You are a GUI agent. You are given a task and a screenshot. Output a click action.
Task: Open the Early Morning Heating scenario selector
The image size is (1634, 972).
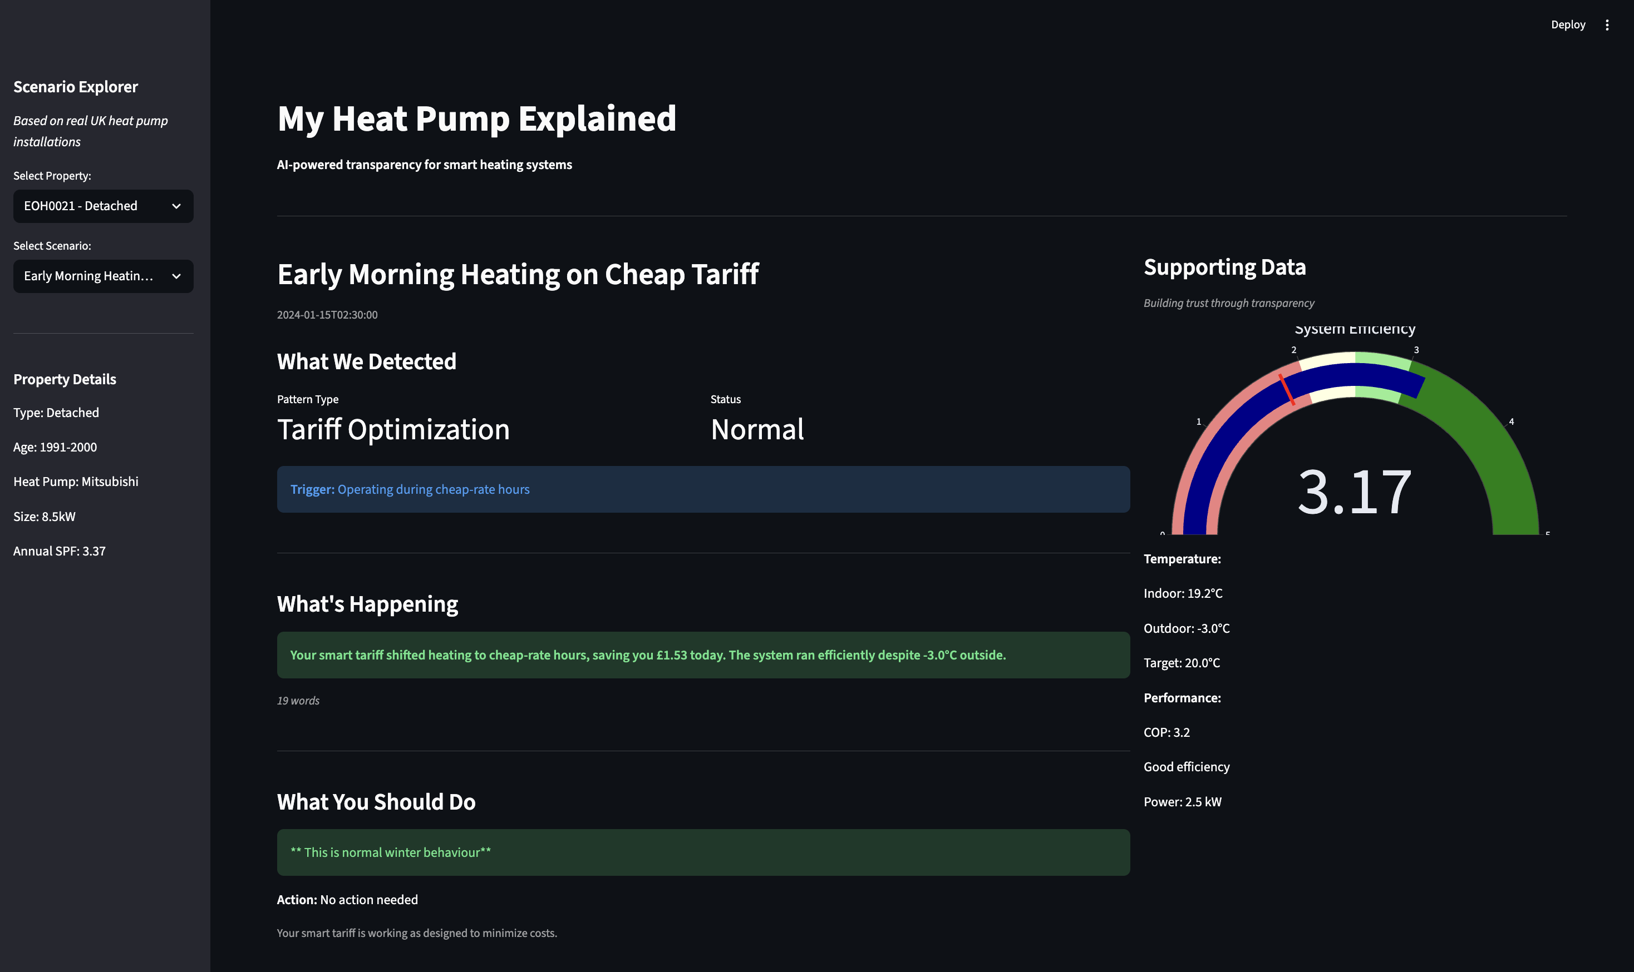(103, 276)
